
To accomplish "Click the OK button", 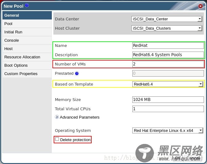I will (x=178, y=158).
